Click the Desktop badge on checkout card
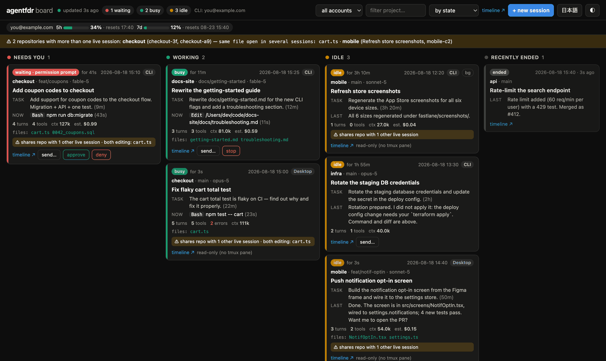 pyautogui.click(x=303, y=171)
